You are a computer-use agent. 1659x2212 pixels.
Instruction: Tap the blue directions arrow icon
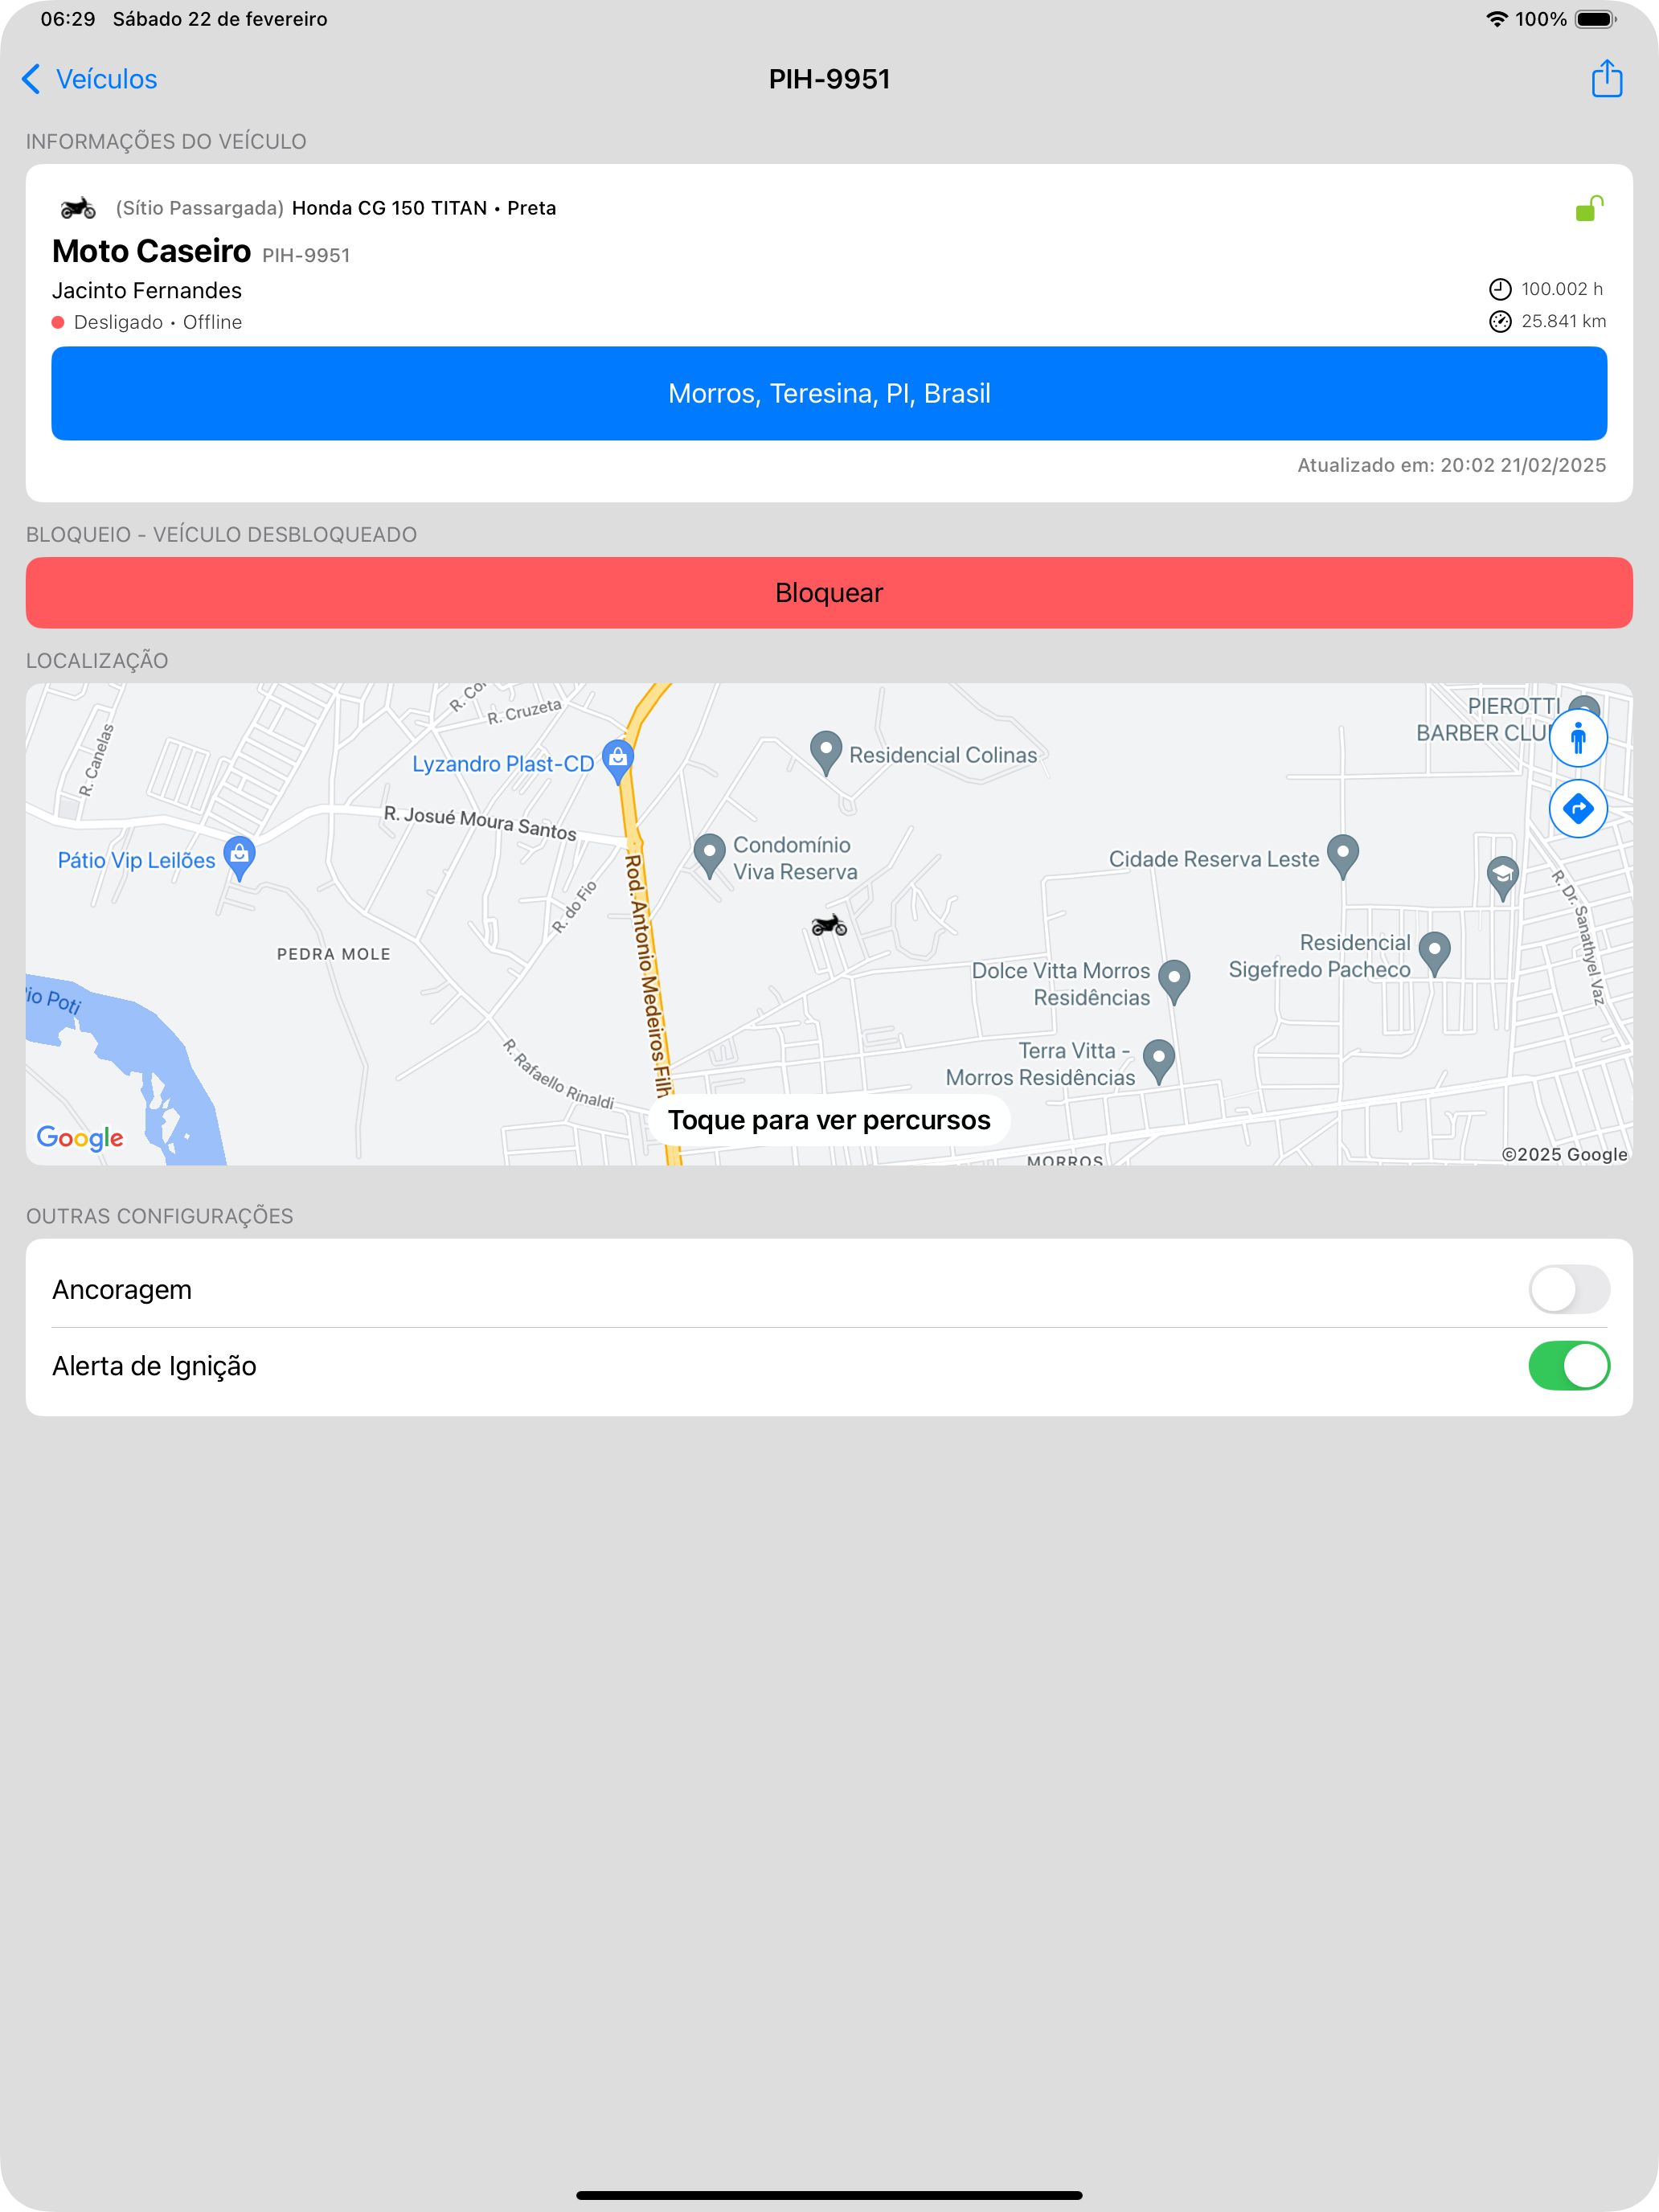(x=1578, y=808)
